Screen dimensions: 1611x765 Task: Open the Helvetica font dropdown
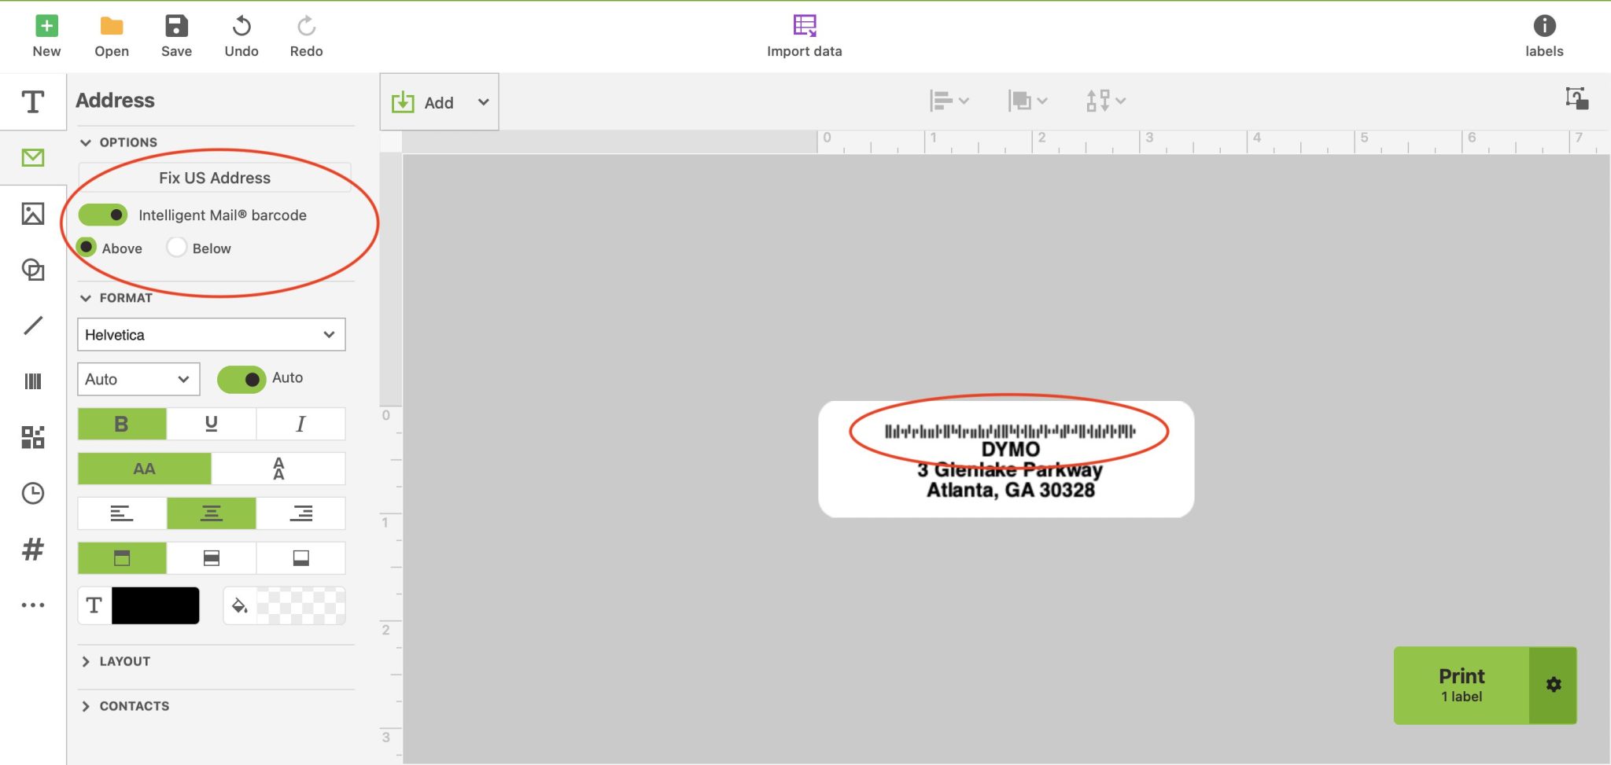[x=210, y=334]
